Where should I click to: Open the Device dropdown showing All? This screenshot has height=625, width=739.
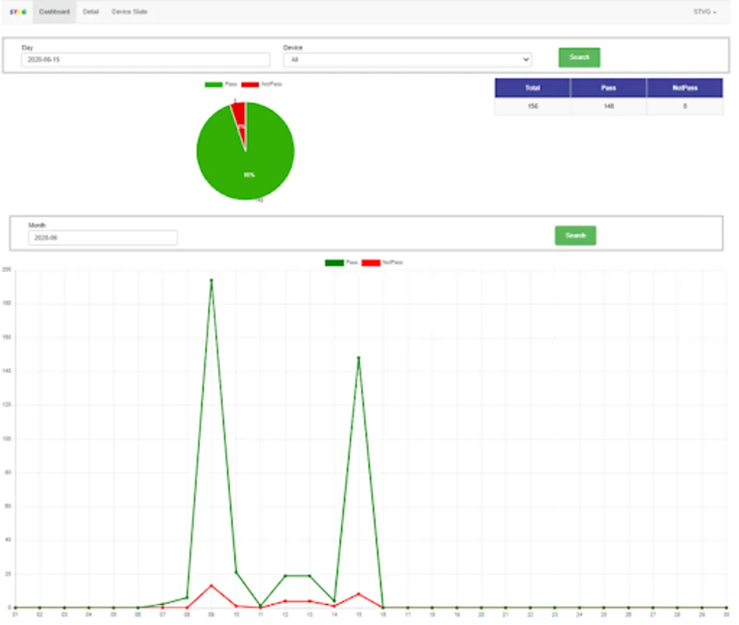click(x=408, y=60)
